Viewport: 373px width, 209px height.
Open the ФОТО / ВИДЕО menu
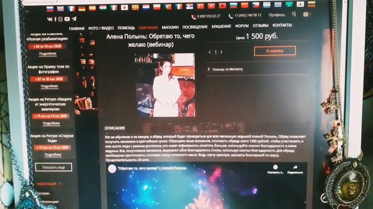tap(101, 28)
